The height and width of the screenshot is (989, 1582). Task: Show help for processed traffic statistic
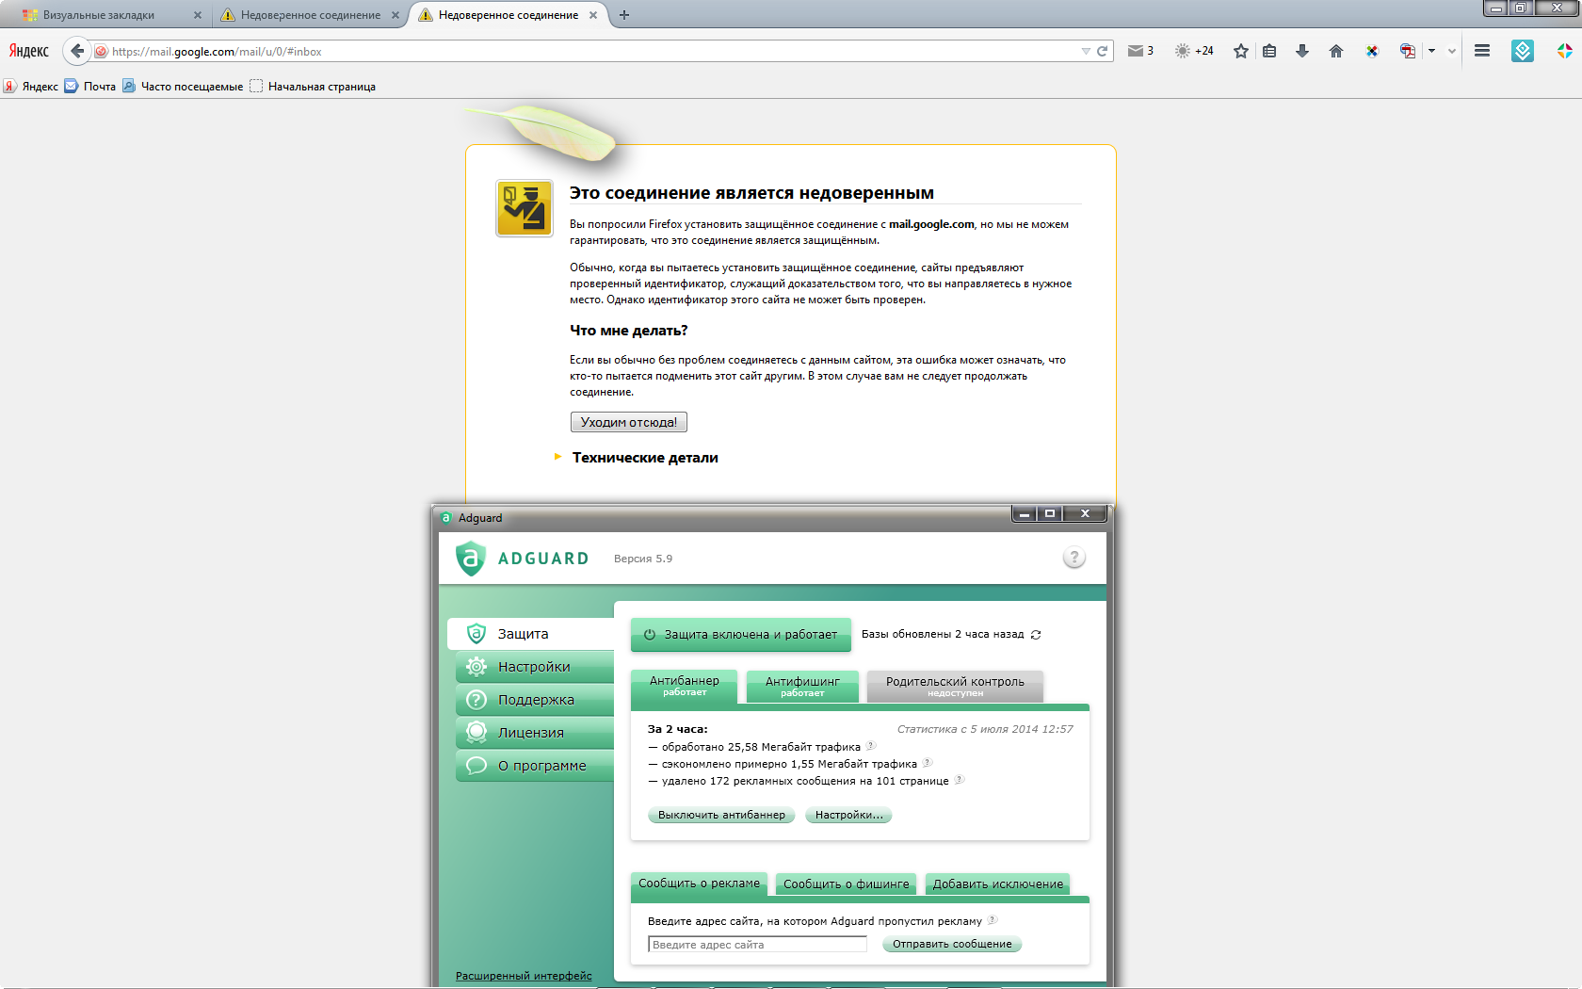coord(871,746)
